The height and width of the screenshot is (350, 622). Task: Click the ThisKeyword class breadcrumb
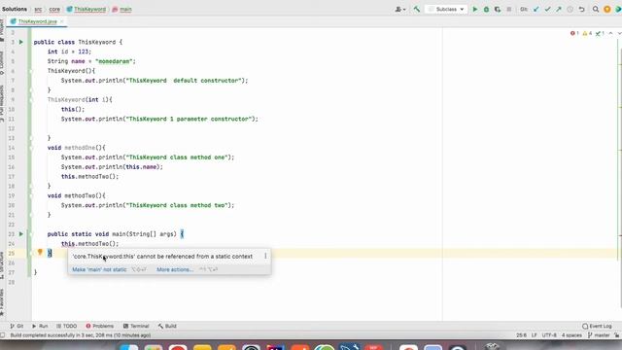click(x=86, y=9)
